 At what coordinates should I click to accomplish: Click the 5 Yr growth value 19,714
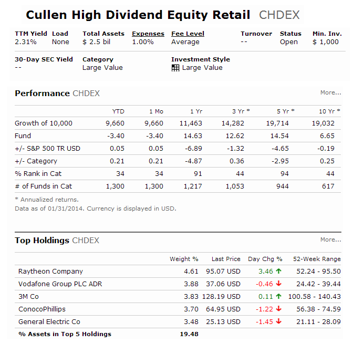(x=277, y=123)
